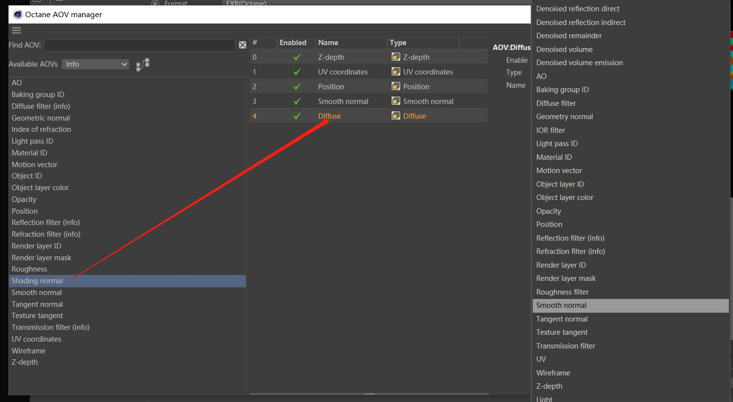Select the Smooth normal name cell in row 3
This screenshot has height=402, width=733.
(x=343, y=101)
